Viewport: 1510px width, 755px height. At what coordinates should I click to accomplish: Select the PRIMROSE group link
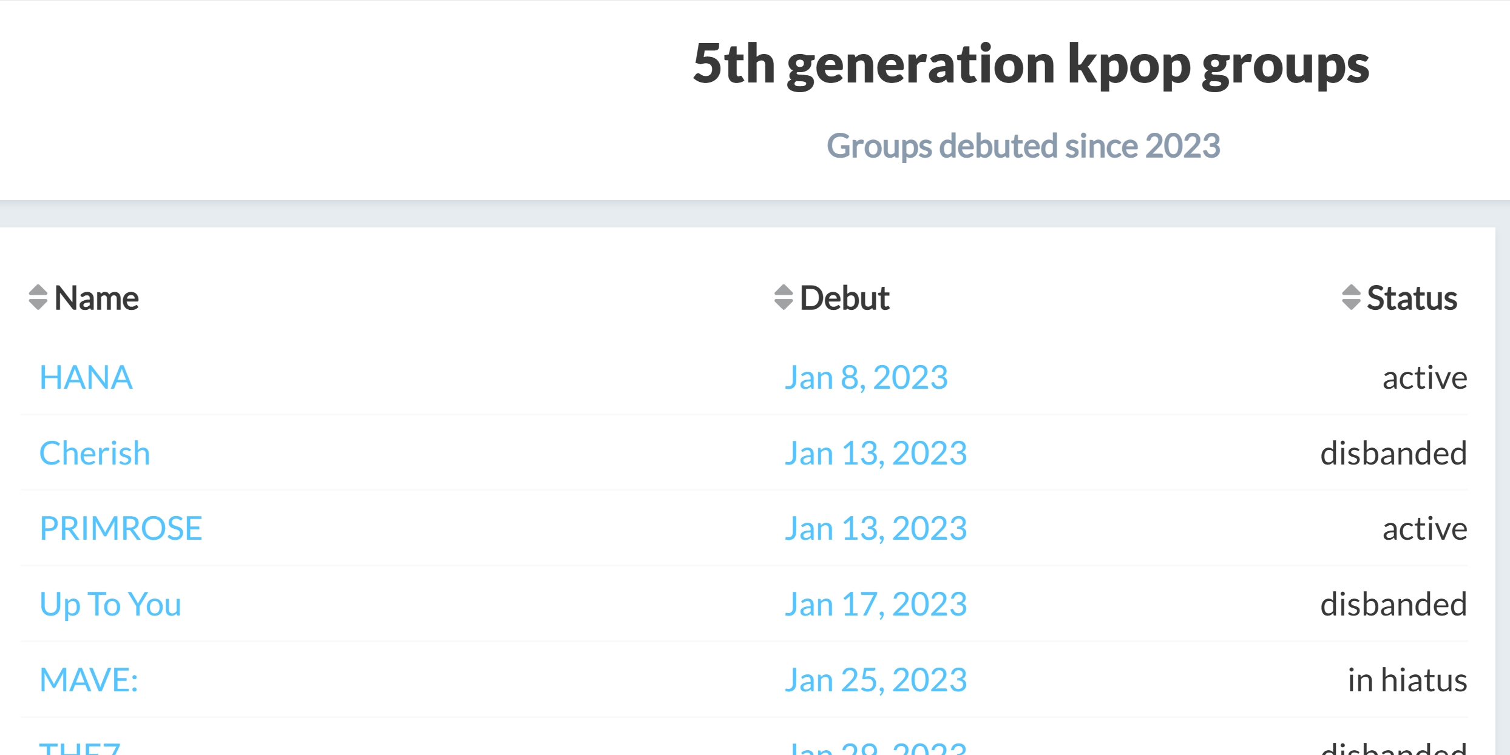click(x=121, y=528)
